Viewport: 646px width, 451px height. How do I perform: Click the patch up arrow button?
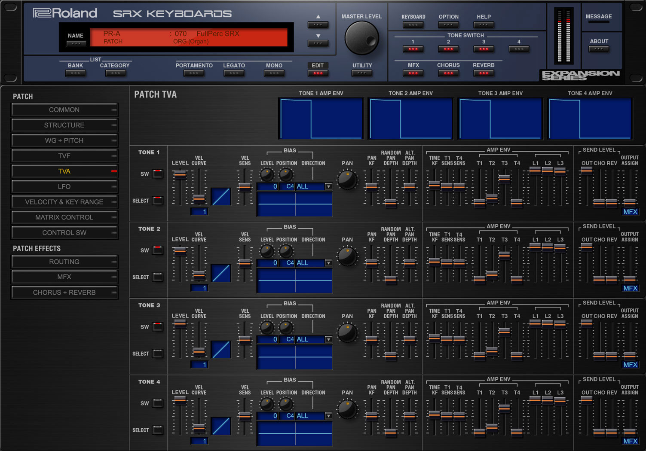[x=318, y=25]
